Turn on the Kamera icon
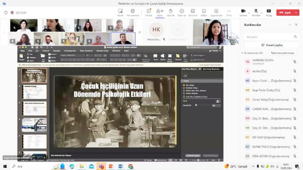The height and width of the screenshot is (170, 303). click(x=243, y=13)
